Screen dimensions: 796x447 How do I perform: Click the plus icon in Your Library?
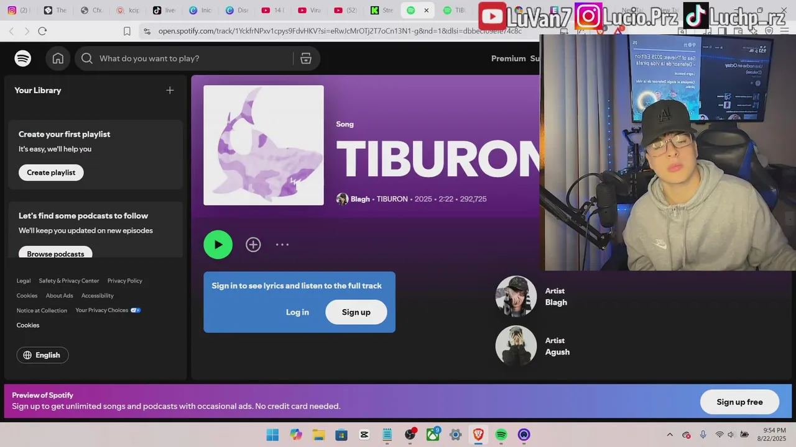170,90
